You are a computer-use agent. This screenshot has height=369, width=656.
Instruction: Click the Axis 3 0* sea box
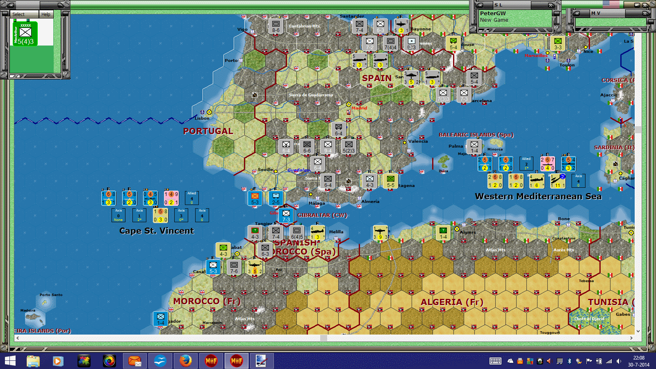tap(181, 215)
